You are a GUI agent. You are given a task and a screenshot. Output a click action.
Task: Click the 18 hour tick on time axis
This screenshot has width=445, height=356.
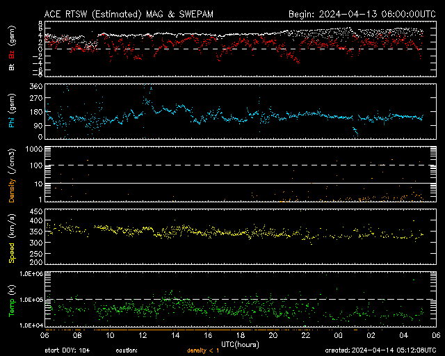pos(240,336)
